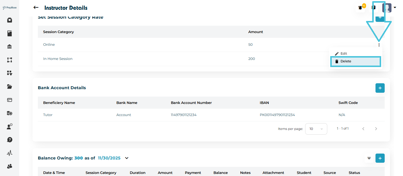The height and width of the screenshot is (176, 403).
Task: Open the folder icon in sidebar
Action: tap(9, 87)
